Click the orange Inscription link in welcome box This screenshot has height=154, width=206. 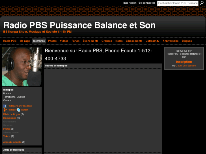click(x=184, y=62)
